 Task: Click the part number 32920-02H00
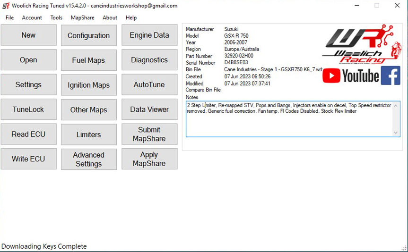239,56
